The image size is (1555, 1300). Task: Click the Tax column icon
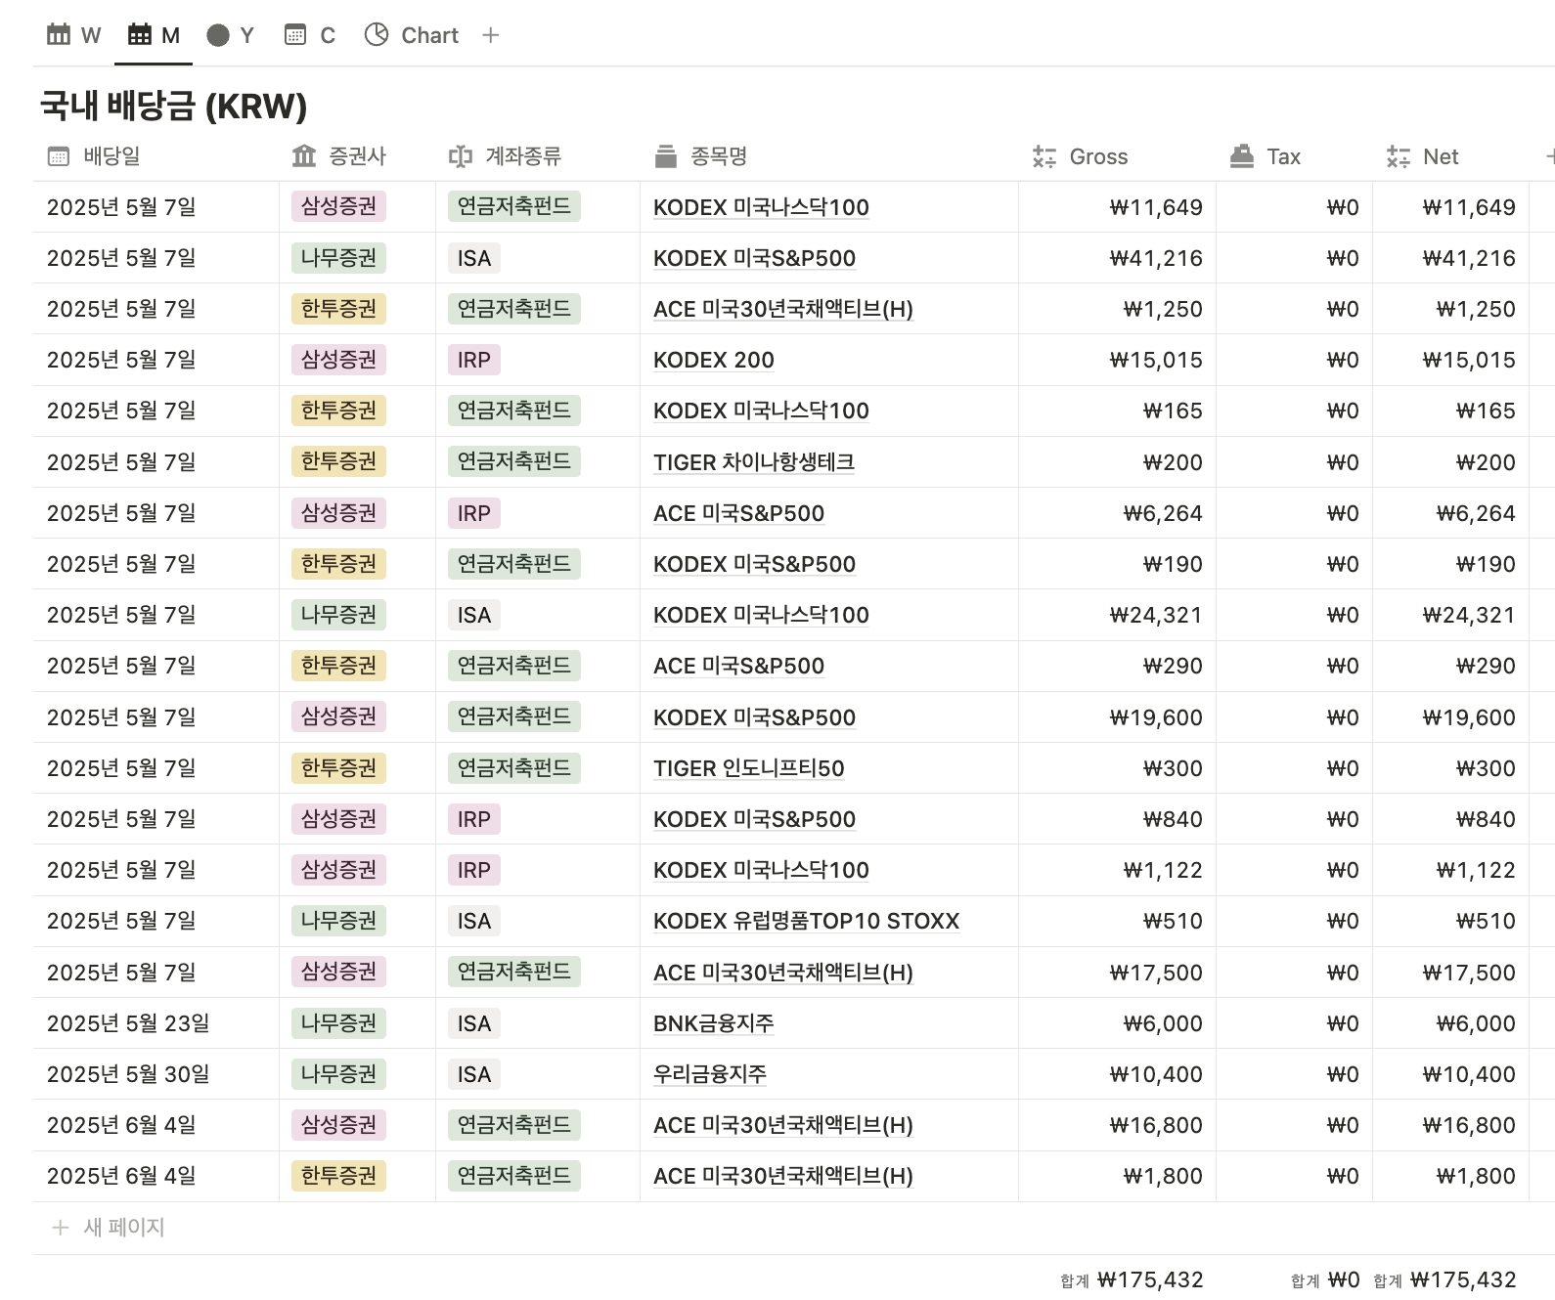tap(1242, 156)
